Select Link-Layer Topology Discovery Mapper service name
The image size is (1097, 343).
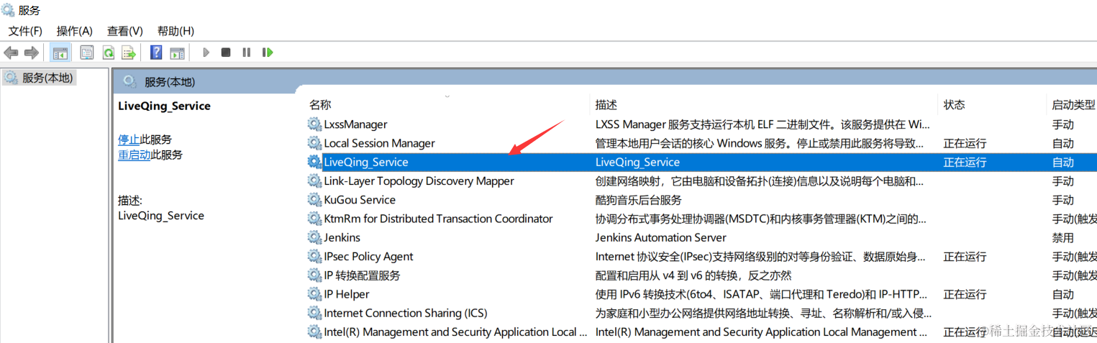419,181
